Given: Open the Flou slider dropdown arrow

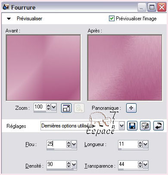Looking at the screenshot, I should point(74,144).
